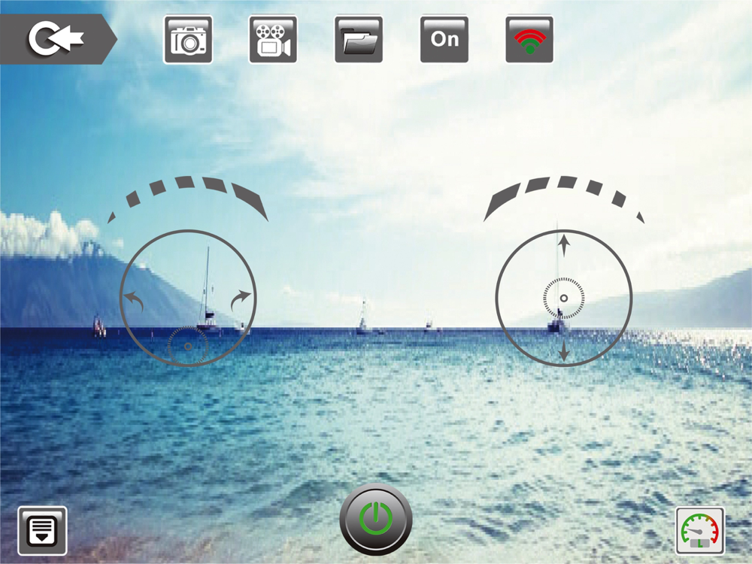The height and width of the screenshot is (564, 752).
Task: Tap the Wi-Fi signal status icon
Action: [x=529, y=39]
